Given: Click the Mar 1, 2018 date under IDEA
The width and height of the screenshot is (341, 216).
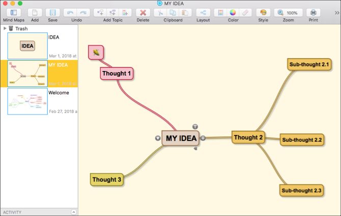Looking at the screenshot, I should point(63,56).
